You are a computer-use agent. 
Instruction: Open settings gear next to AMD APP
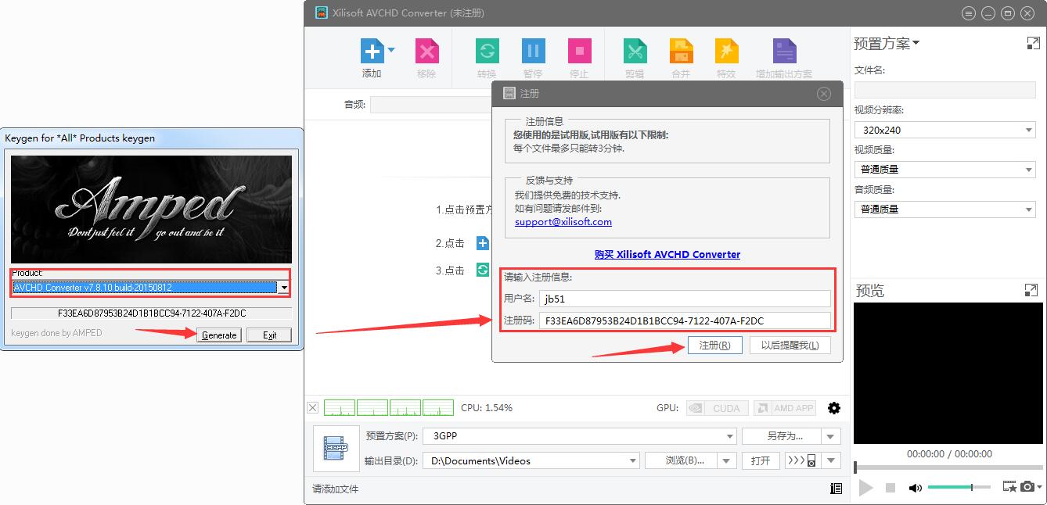834,408
